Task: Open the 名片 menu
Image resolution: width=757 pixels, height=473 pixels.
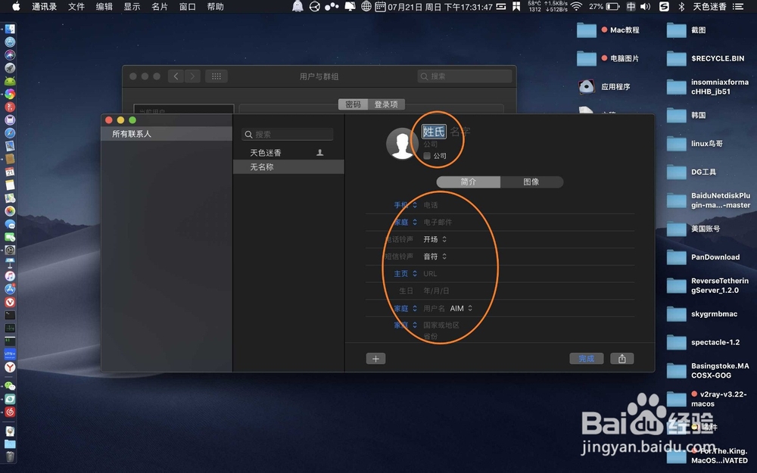Action: 159,7
